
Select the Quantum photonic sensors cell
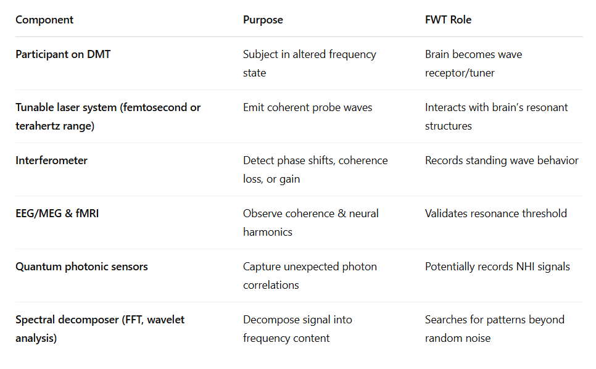(x=81, y=267)
